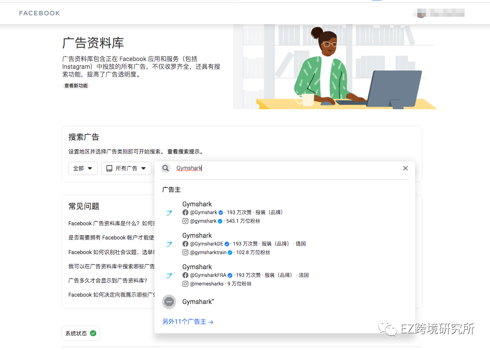
Task: Open FAQ 是否需要拥有 Facebook 帐户
Action: click(x=111, y=238)
